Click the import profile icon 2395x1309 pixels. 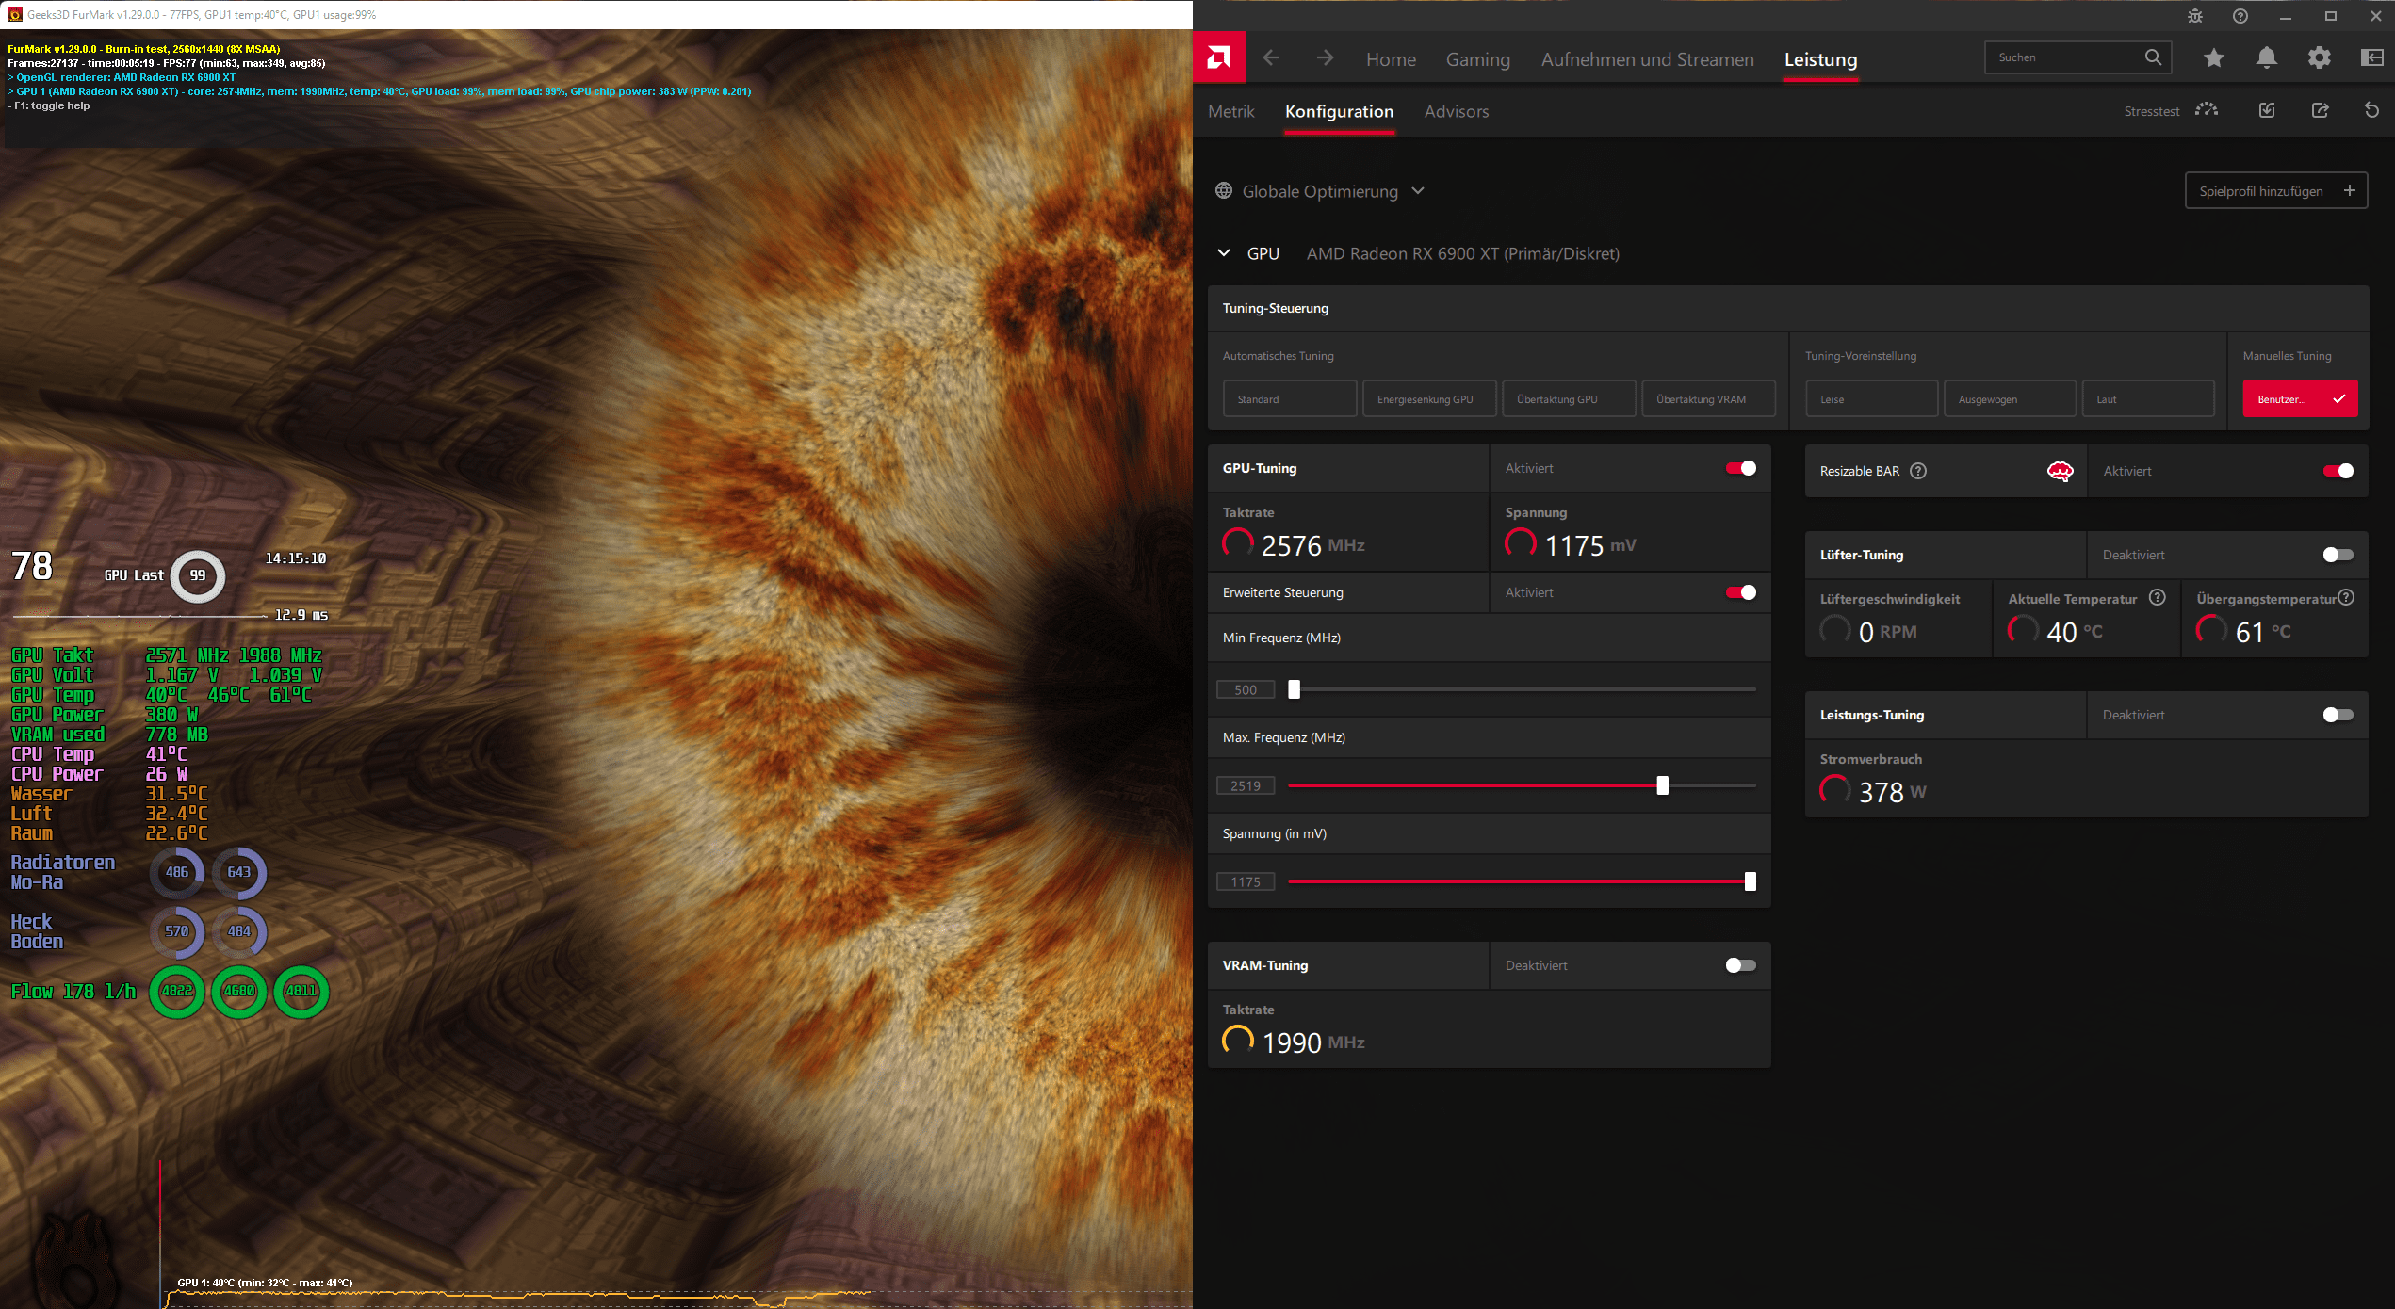point(2267,110)
